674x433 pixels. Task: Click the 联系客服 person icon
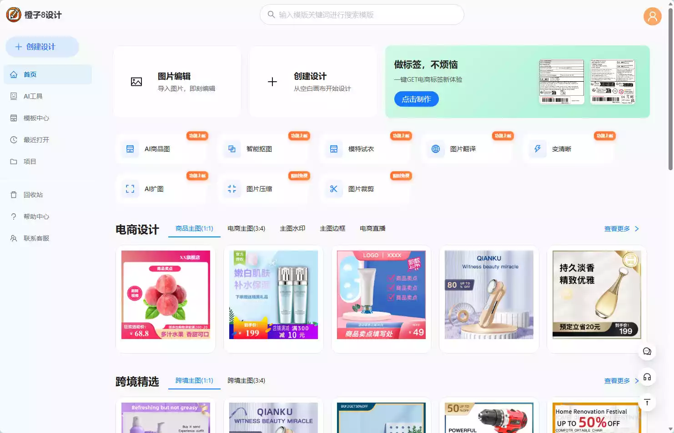click(x=14, y=238)
